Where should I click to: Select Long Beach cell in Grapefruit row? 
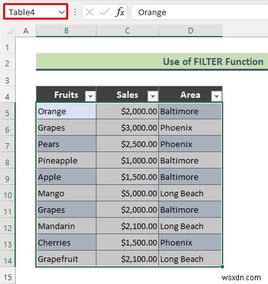[190, 259]
